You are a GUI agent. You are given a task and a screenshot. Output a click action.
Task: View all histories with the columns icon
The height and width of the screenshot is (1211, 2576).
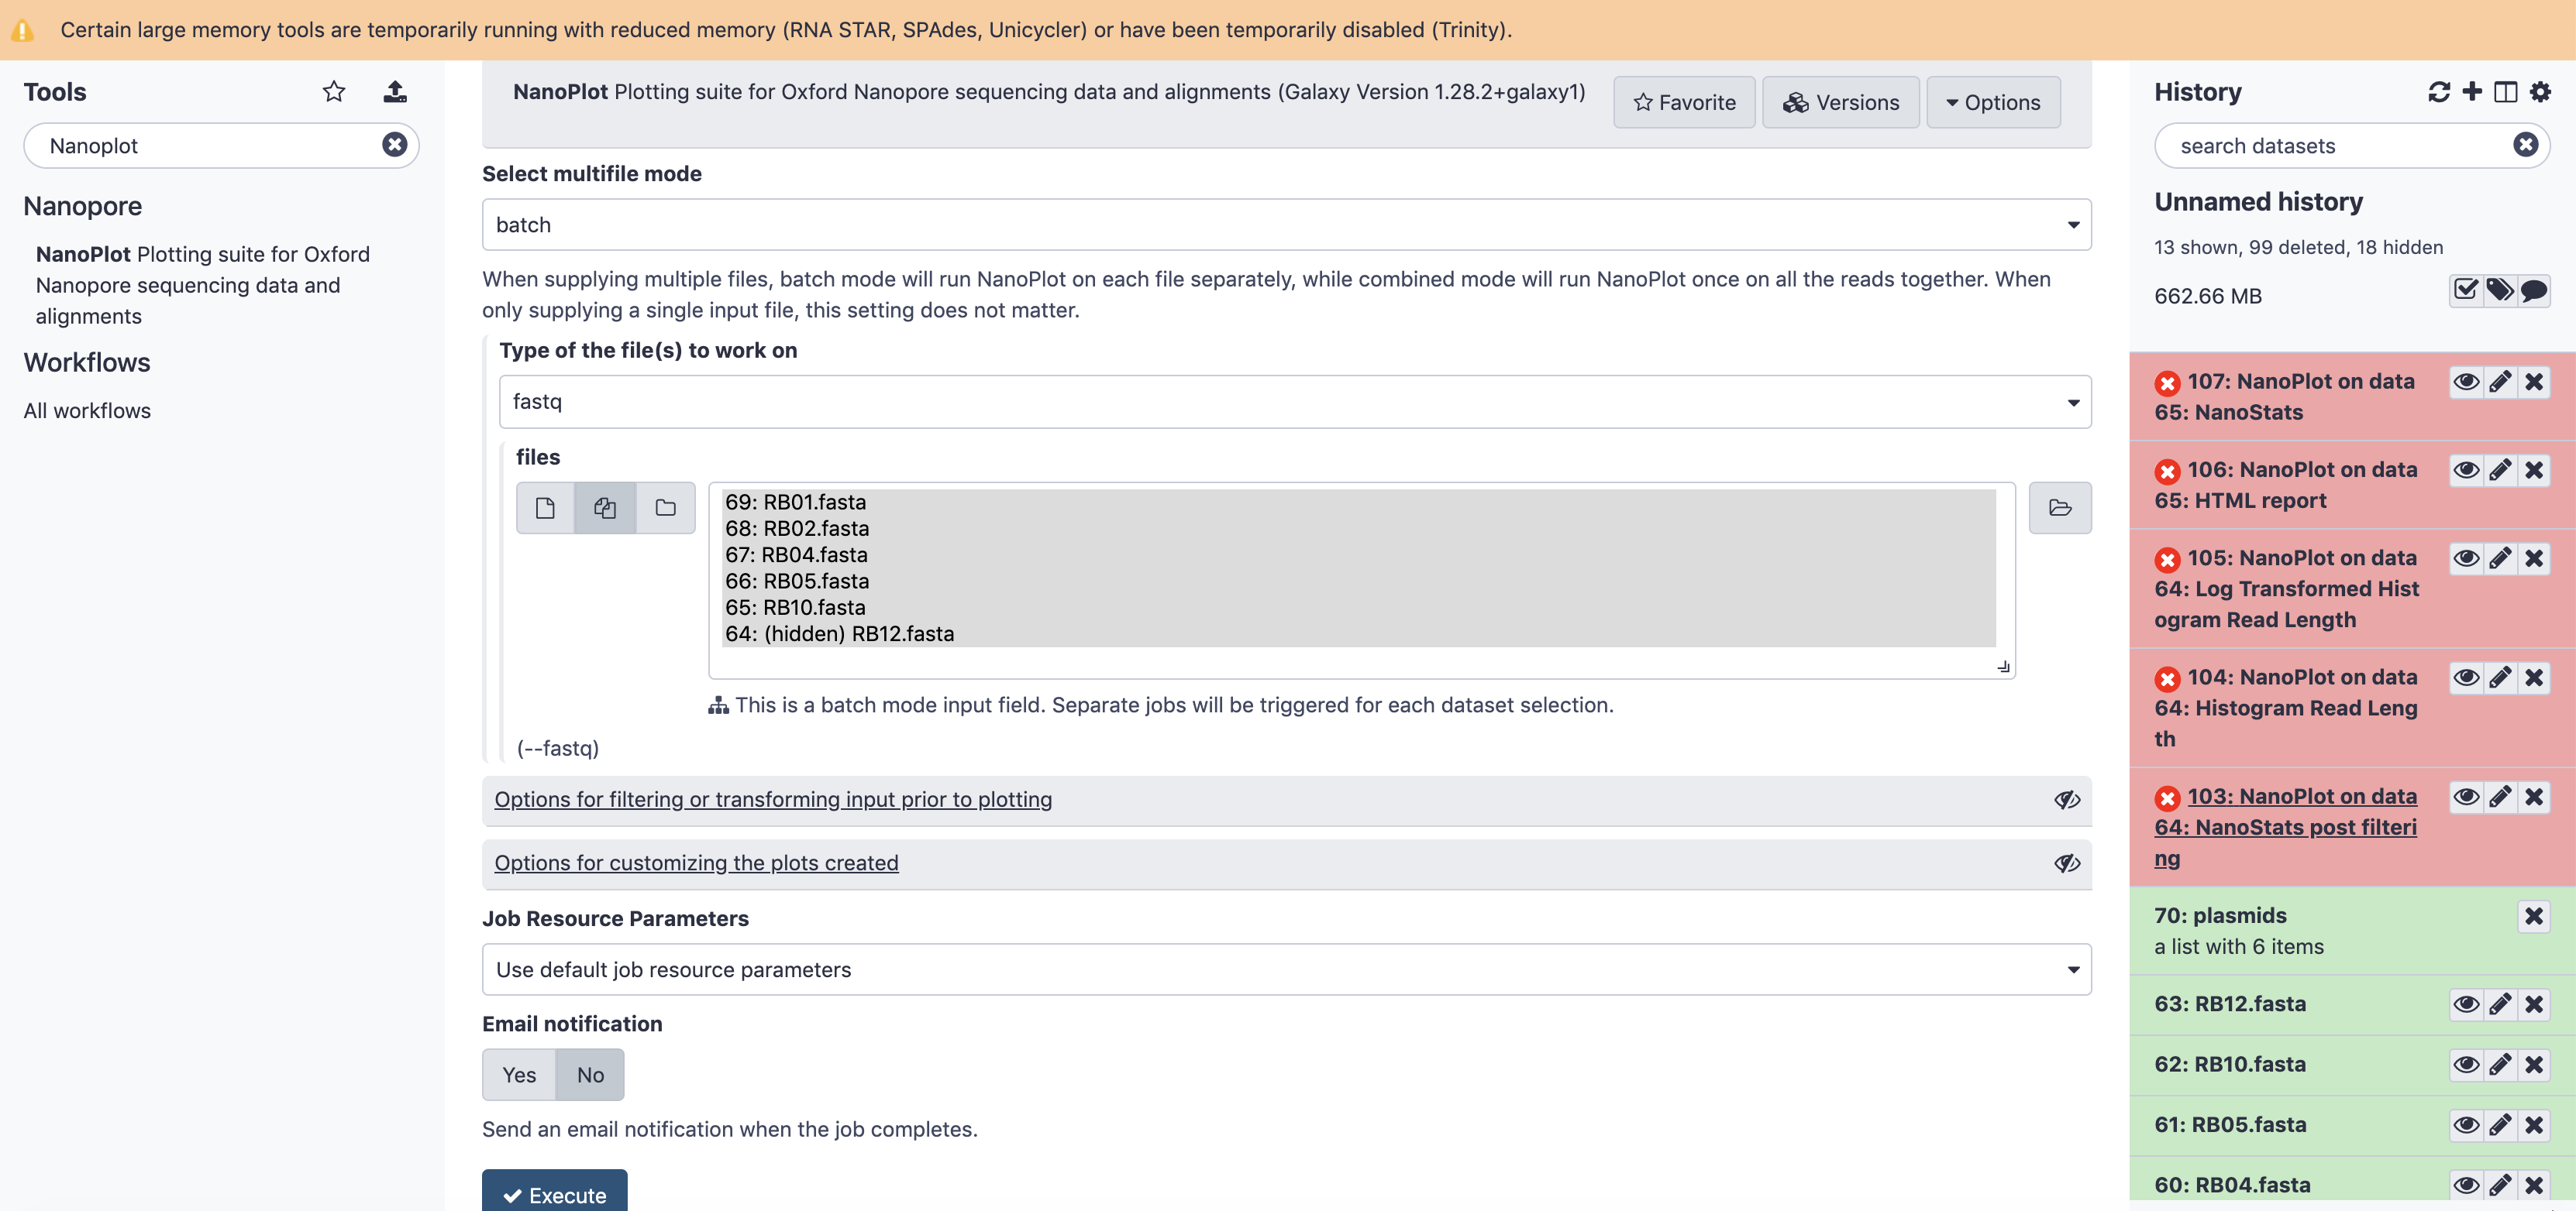(2505, 92)
